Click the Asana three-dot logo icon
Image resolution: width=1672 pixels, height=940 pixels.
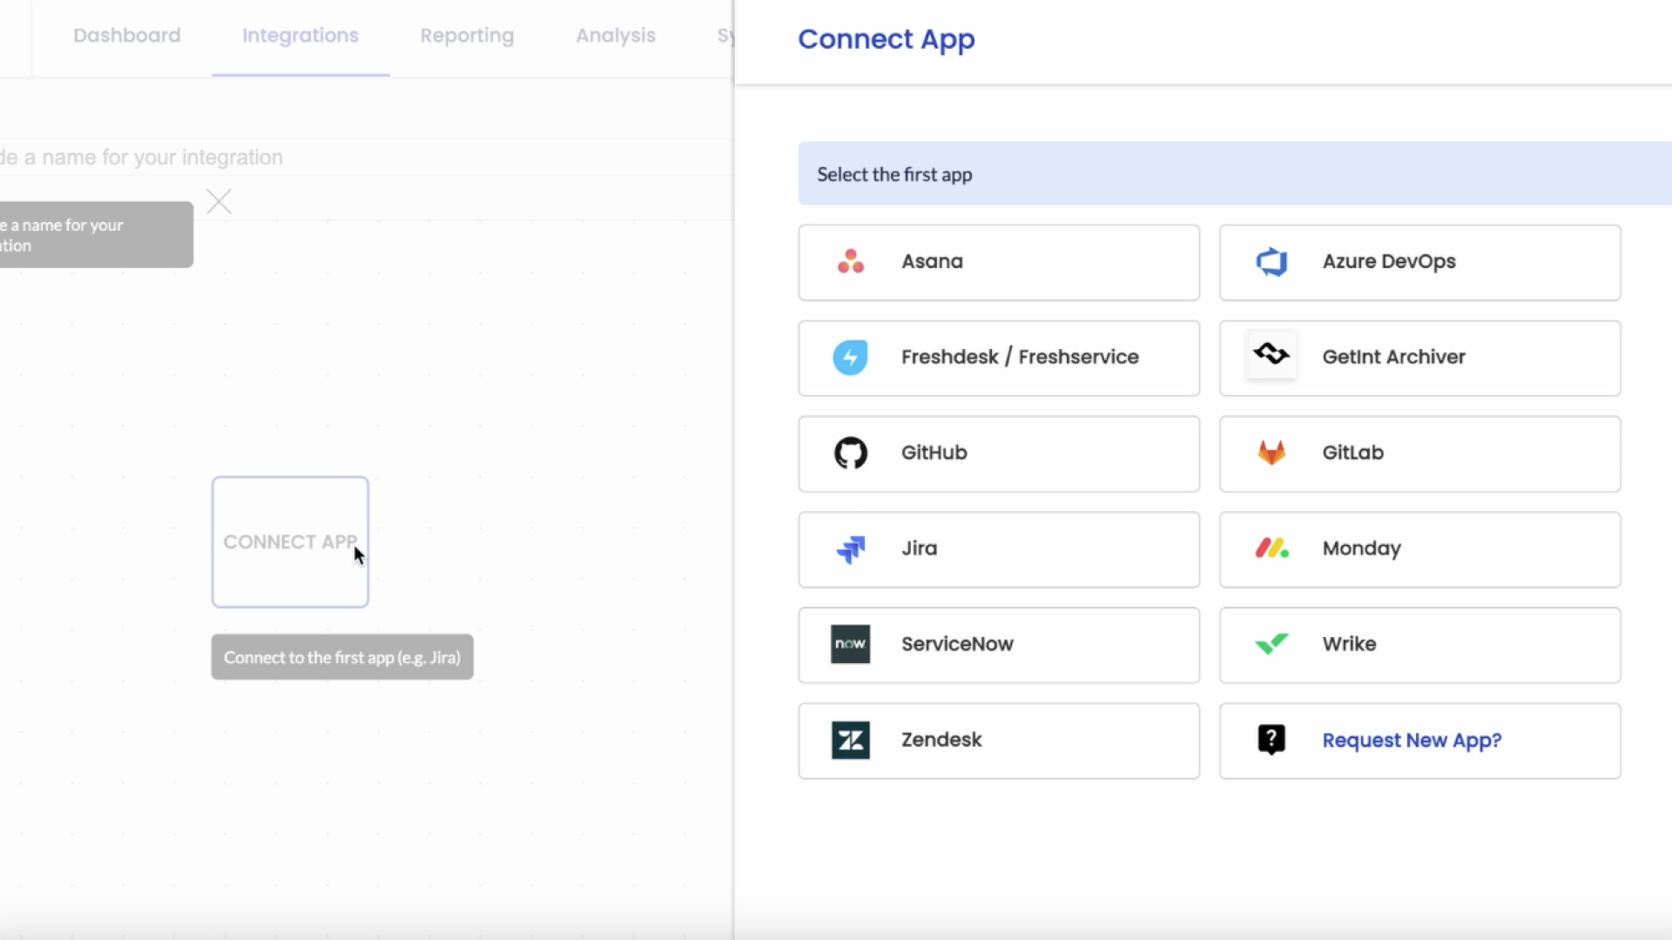pyautogui.click(x=851, y=261)
